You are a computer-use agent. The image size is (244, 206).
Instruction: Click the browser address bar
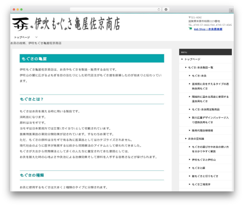116,9
